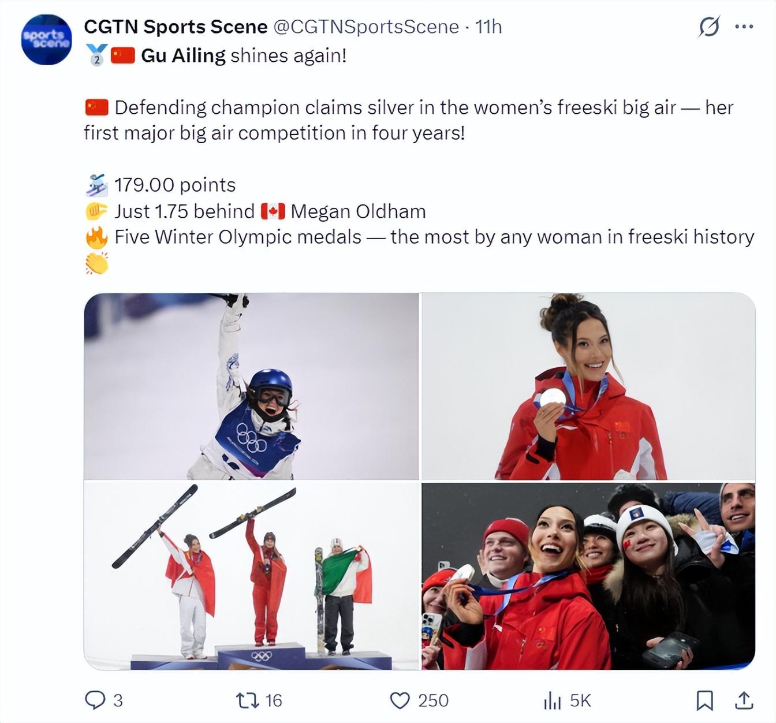
Task: Open the @CGTNSportsScene handle link
Action: click(365, 27)
